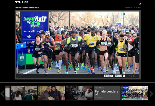The width and height of the screenshot is (155, 106).
Task: Click the Facebook Like button
Action: coord(107,76)
